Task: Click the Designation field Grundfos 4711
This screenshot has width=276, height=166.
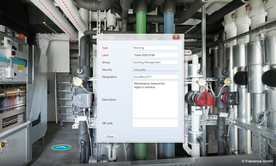Action: point(155,77)
